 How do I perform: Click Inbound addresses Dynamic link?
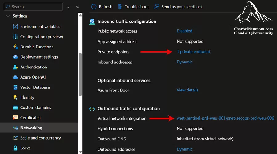[x=184, y=62]
